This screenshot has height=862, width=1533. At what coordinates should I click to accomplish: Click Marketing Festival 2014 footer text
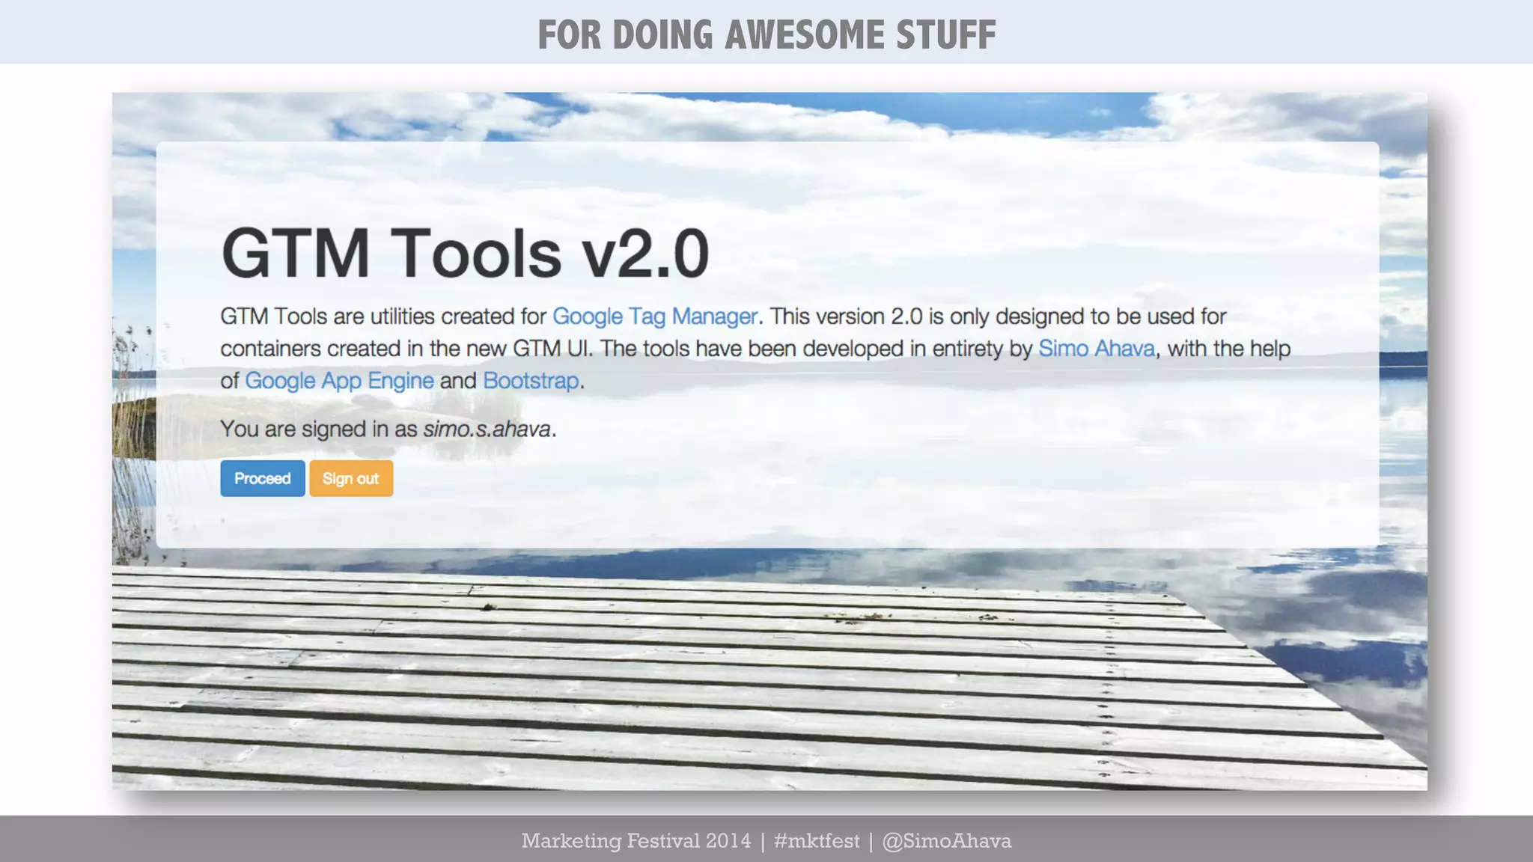click(636, 841)
